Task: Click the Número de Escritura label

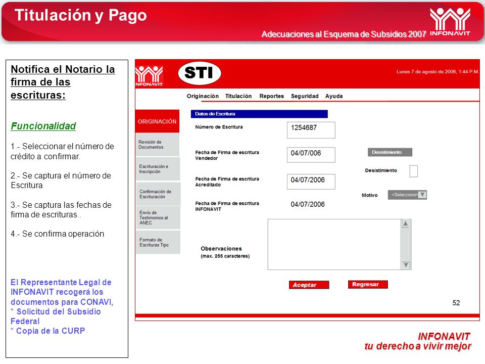Action: (219, 127)
